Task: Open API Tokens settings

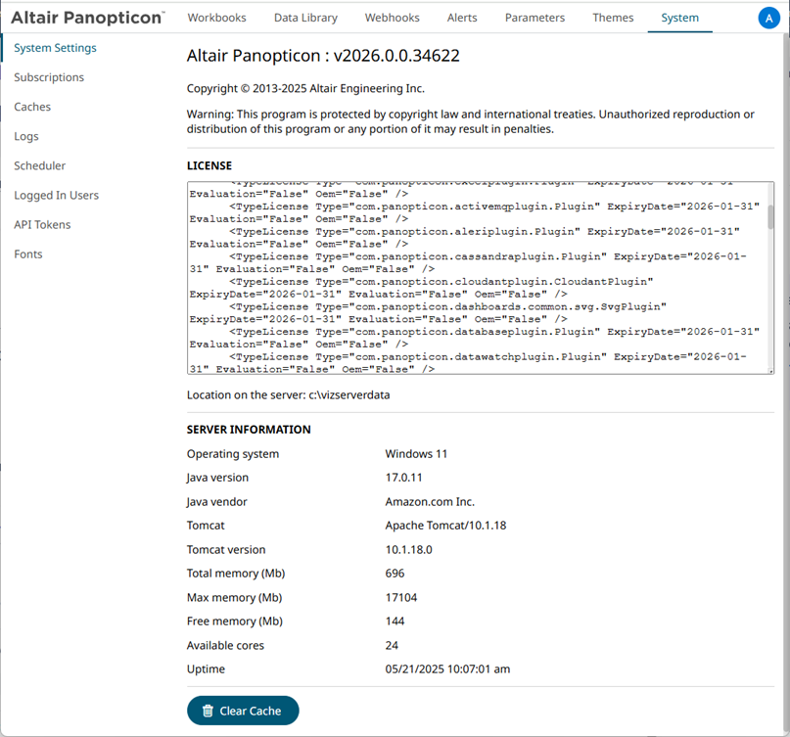Action: (x=42, y=224)
